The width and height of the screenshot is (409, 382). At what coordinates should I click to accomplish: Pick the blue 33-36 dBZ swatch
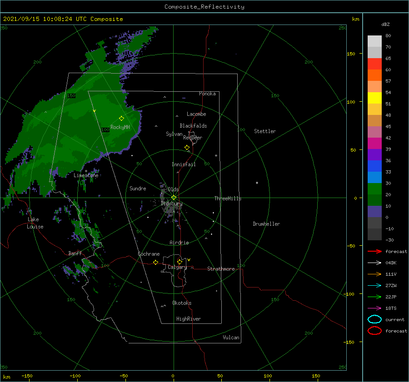(374, 166)
